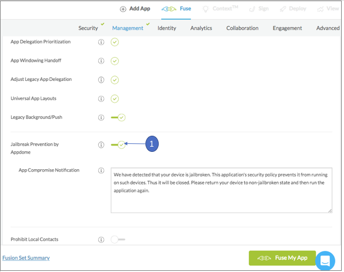The width and height of the screenshot is (344, 272).
Task: Select the Fuse step label
Action: (x=185, y=9)
